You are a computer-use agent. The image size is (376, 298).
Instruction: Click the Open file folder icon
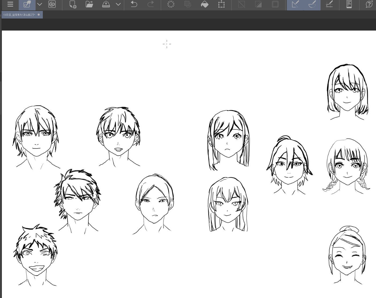tap(89, 5)
